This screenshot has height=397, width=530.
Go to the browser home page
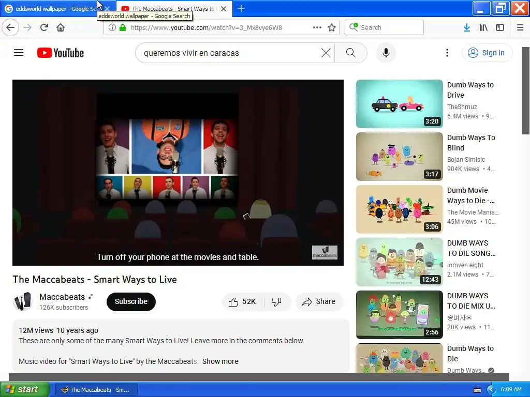point(61,28)
